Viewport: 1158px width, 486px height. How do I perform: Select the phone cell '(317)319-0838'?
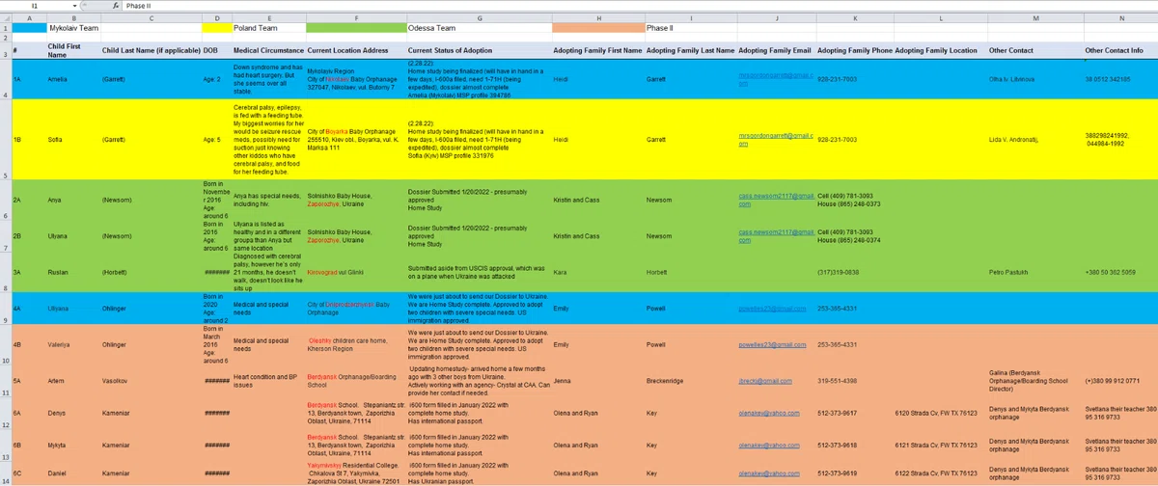854,272
